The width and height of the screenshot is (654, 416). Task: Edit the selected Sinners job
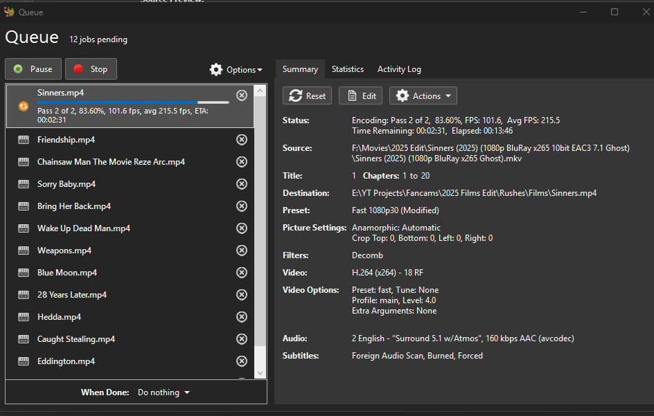[x=361, y=96]
